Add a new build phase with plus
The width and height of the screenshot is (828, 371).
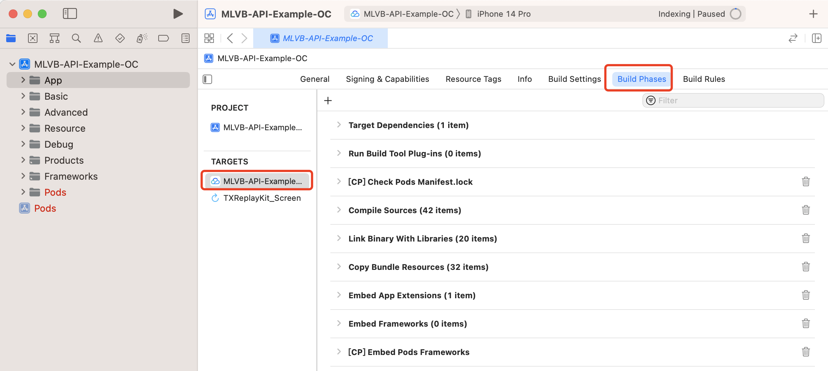(328, 101)
